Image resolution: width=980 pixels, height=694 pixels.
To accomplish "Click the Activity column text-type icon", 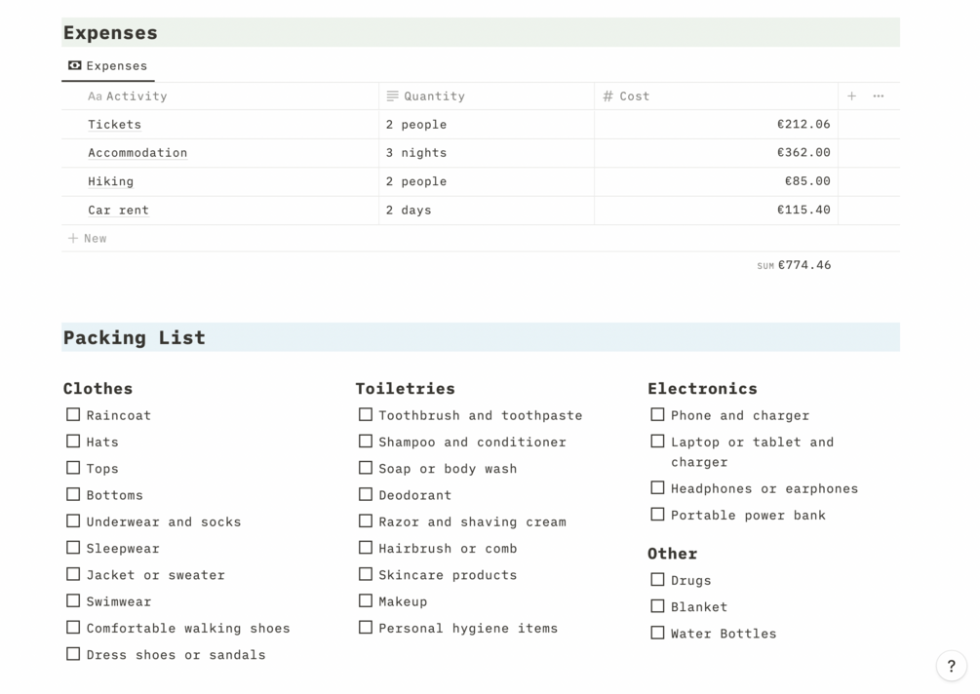I will click(95, 96).
